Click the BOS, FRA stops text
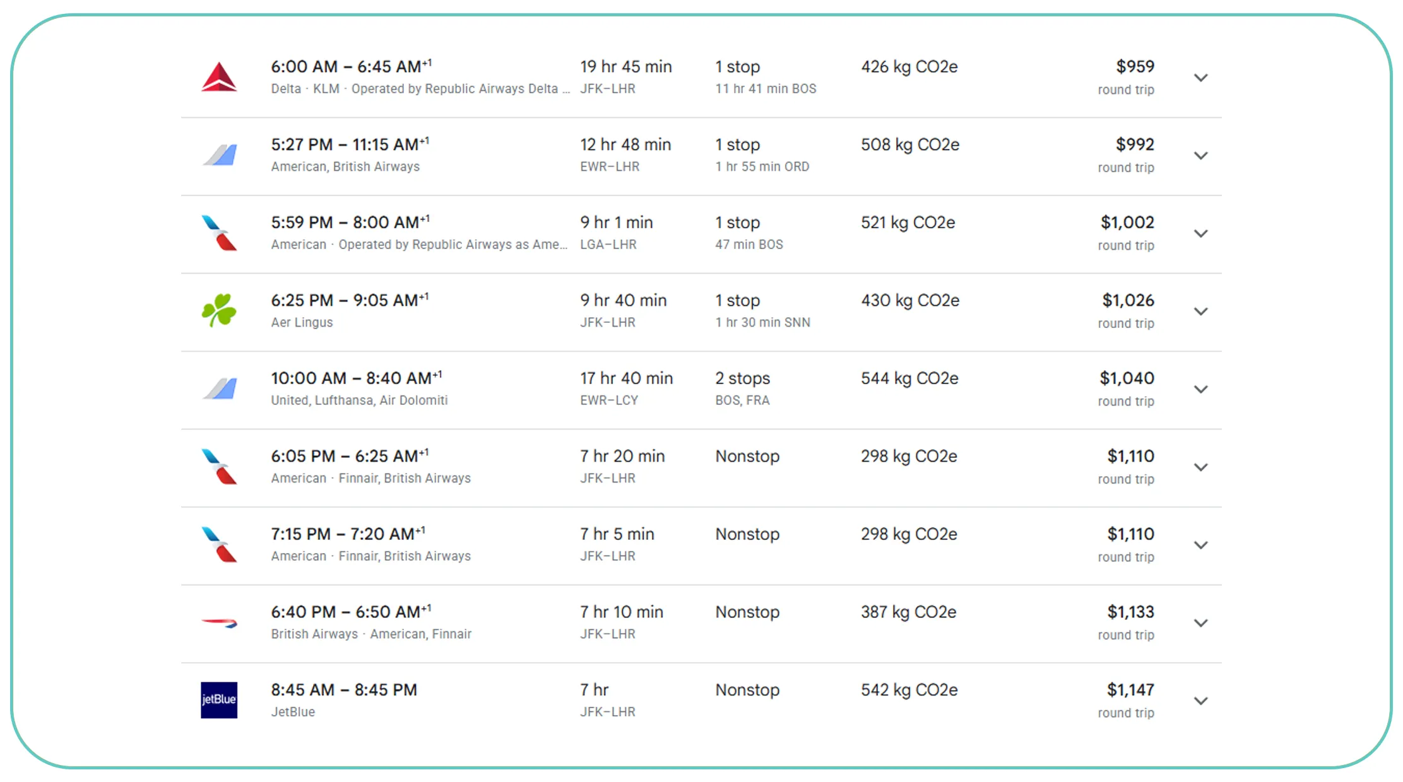Screen dimensions: 1403x782 click(743, 400)
